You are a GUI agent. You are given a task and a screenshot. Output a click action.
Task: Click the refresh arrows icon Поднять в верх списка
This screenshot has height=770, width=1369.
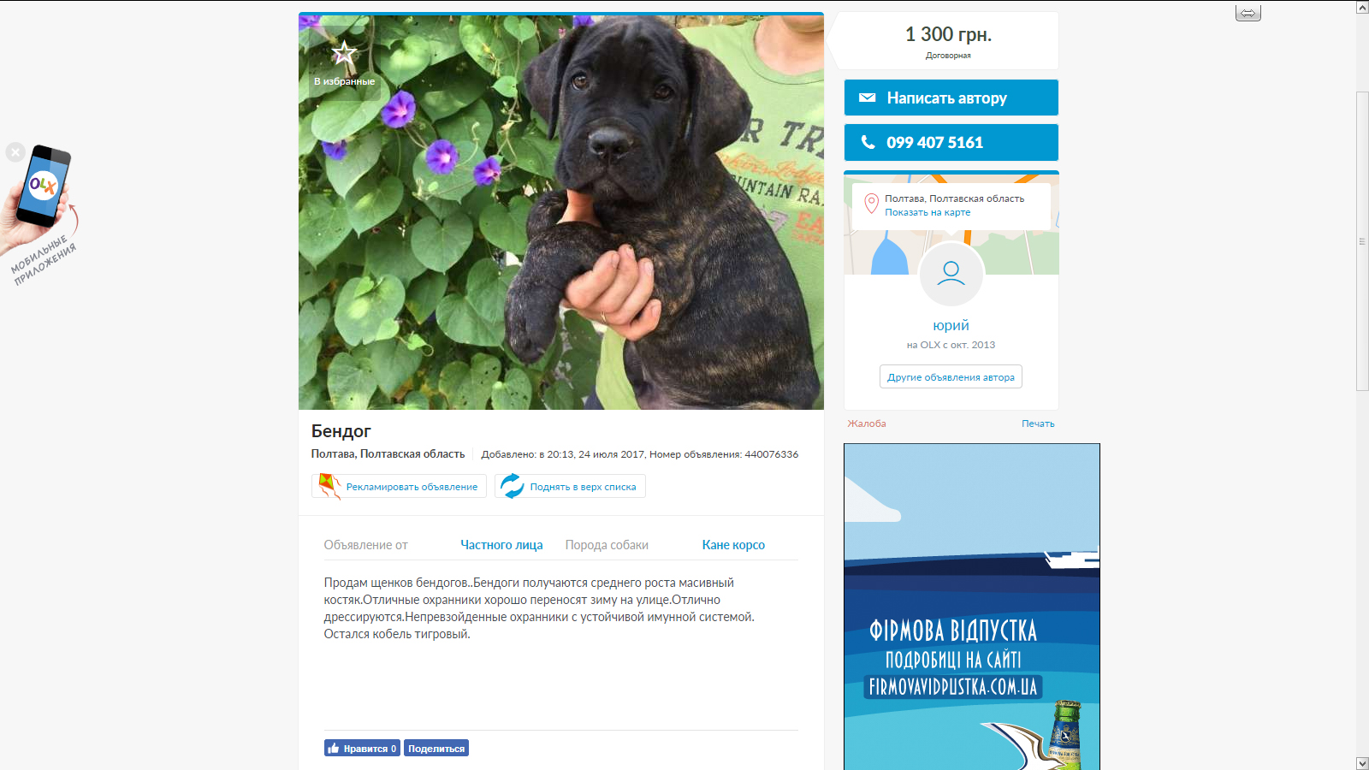coord(512,486)
